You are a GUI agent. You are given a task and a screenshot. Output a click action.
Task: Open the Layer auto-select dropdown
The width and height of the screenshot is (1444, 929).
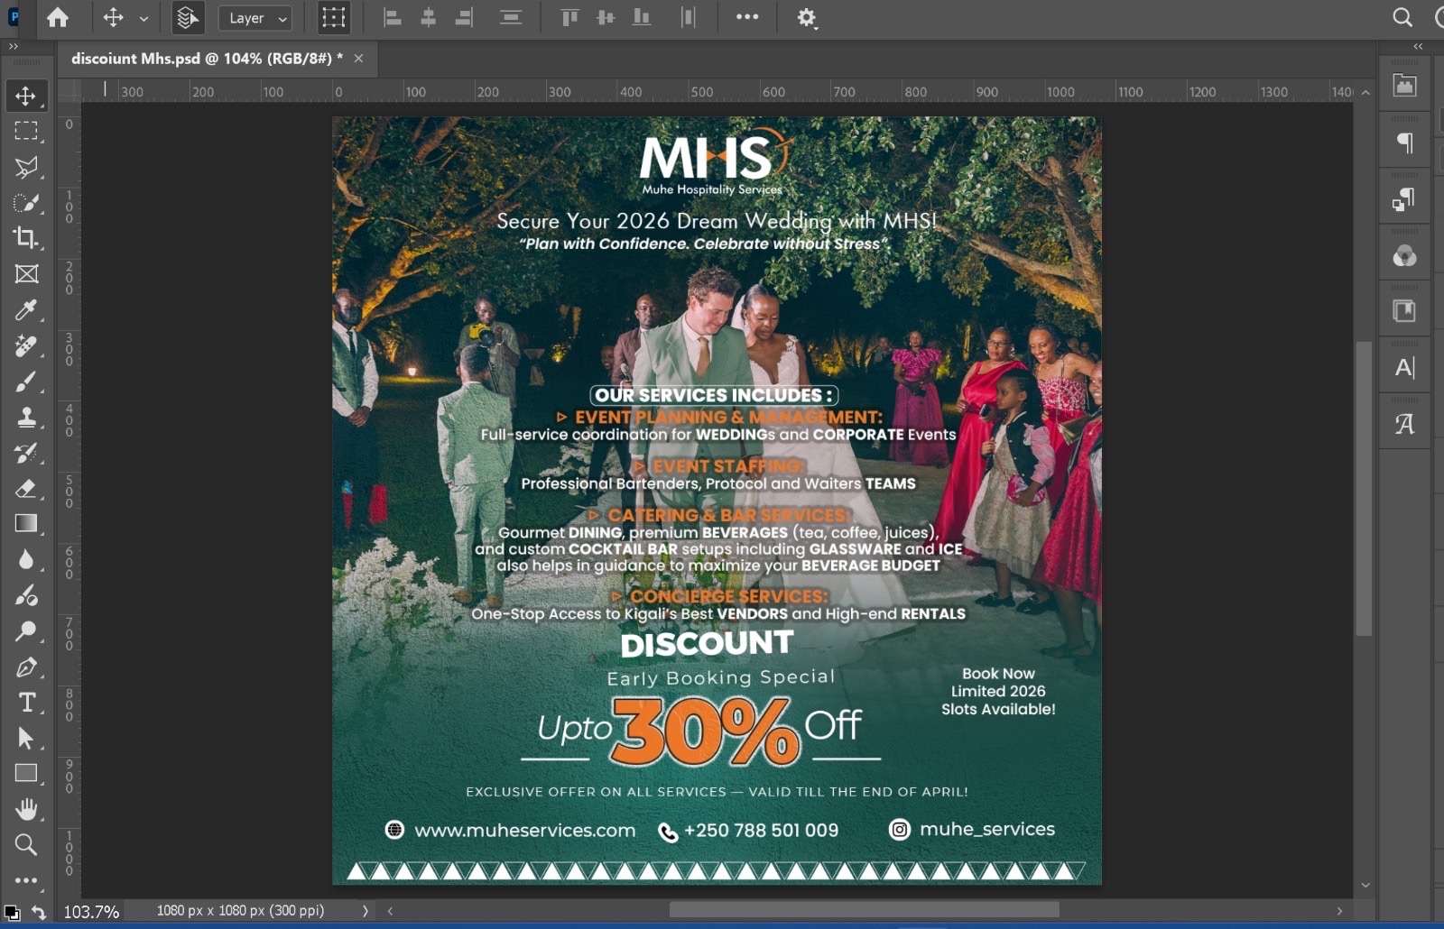[x=255, y=18]
